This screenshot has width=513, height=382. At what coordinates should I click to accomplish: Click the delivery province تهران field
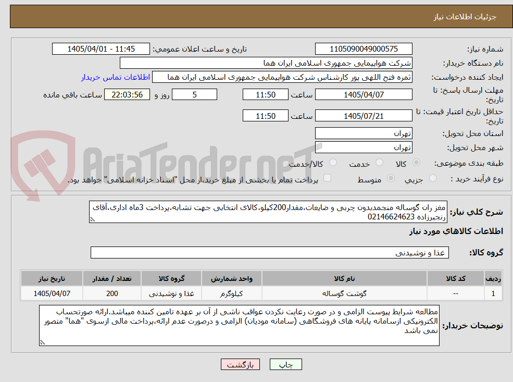coord(364,133)
